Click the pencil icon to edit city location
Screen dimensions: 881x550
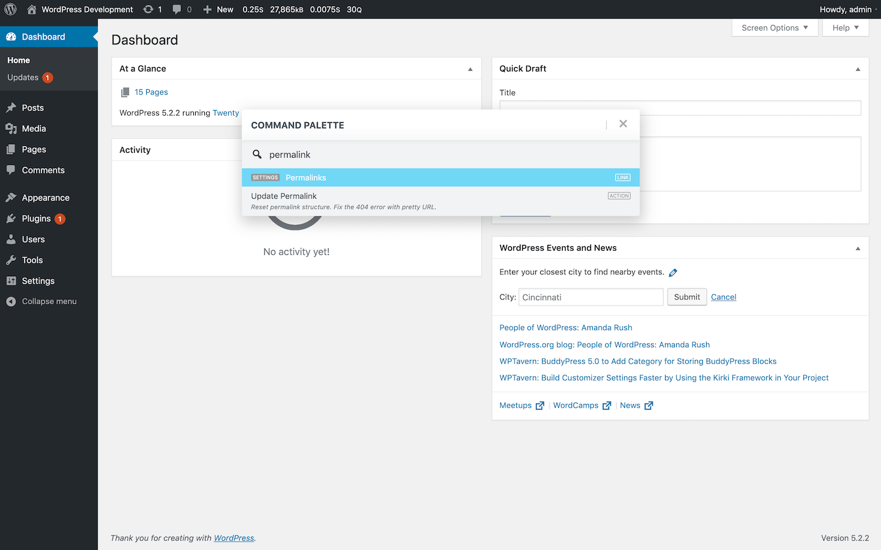[673, 273]
